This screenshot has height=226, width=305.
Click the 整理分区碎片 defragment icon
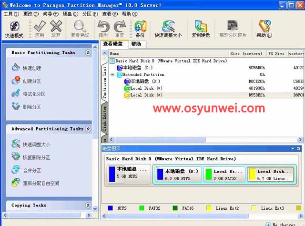click(233, 26)
